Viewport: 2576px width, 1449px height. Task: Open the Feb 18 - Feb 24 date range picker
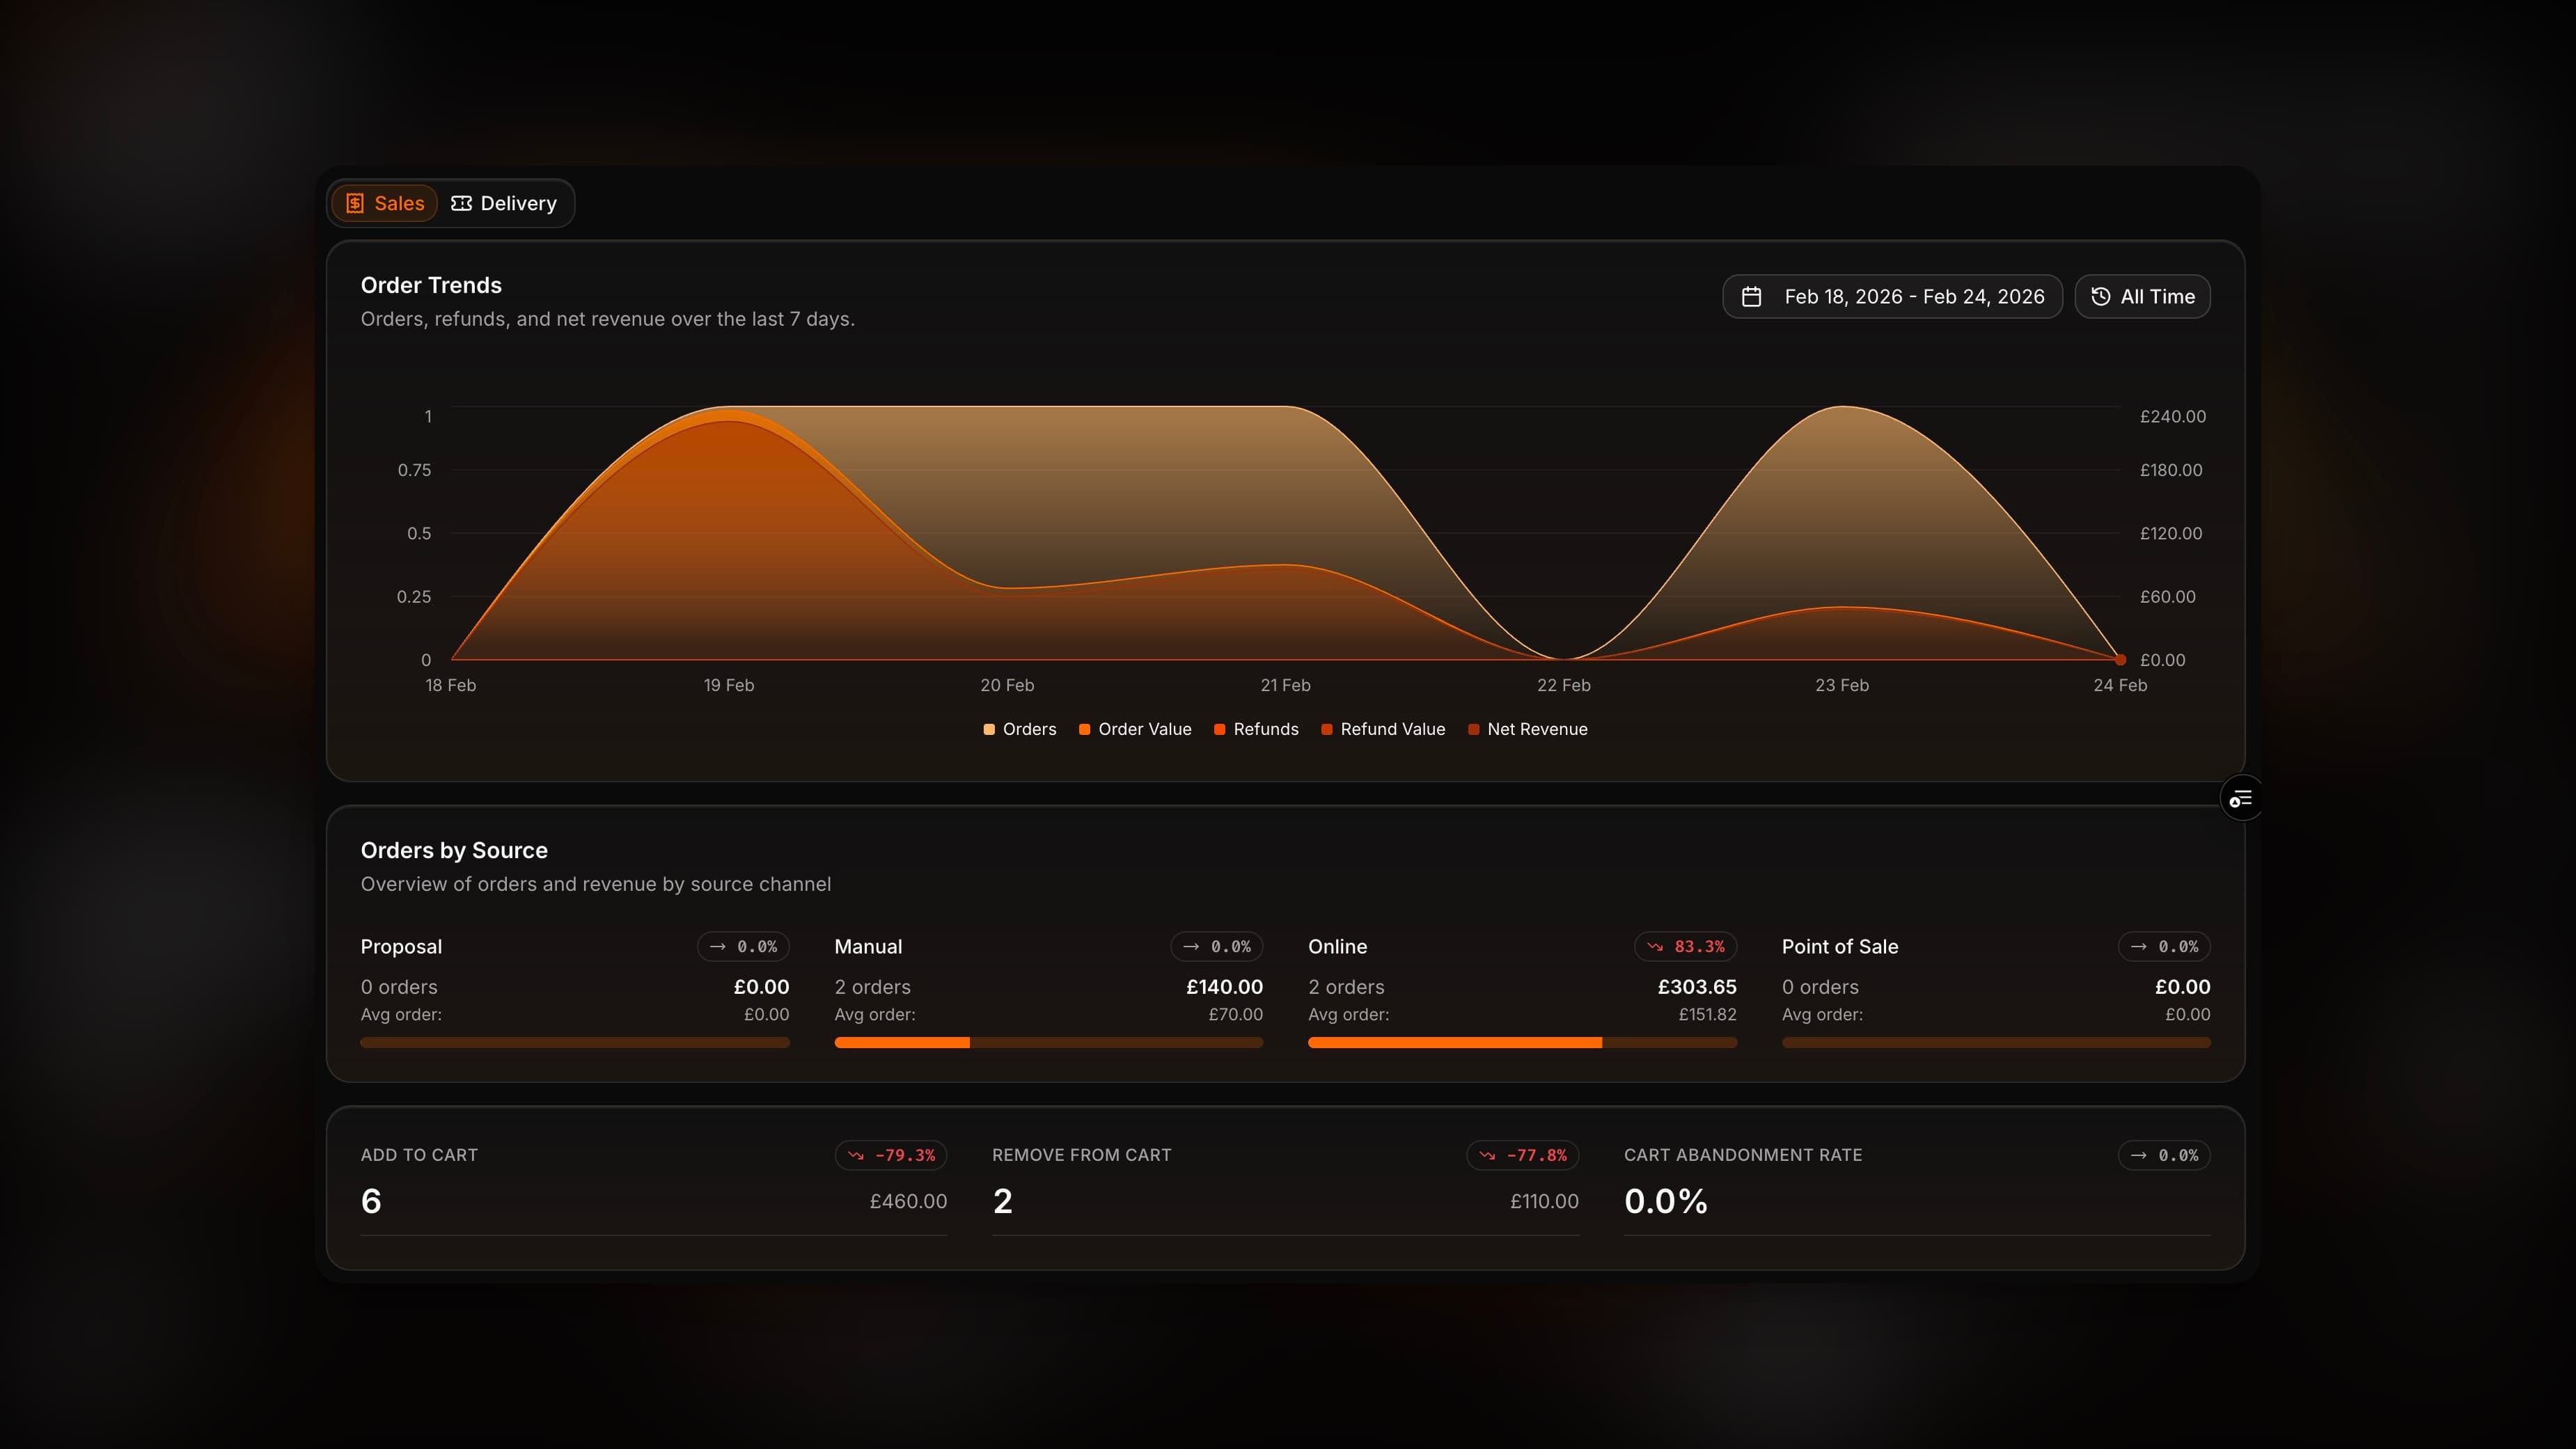point(1892,296)
